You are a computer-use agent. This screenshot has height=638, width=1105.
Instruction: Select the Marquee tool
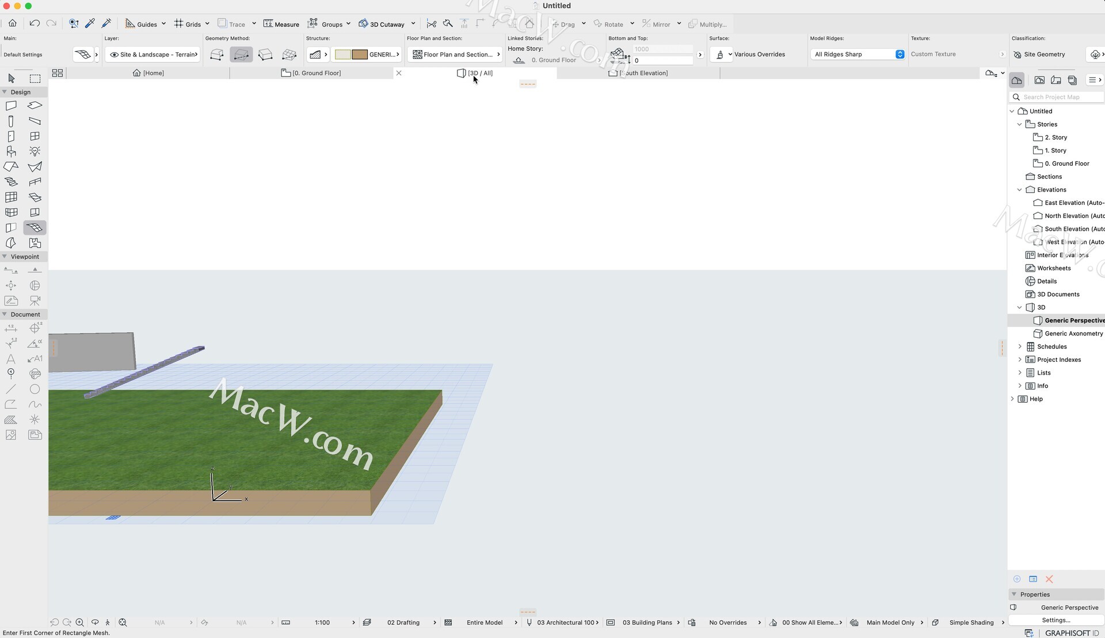(x=35, y=78)
